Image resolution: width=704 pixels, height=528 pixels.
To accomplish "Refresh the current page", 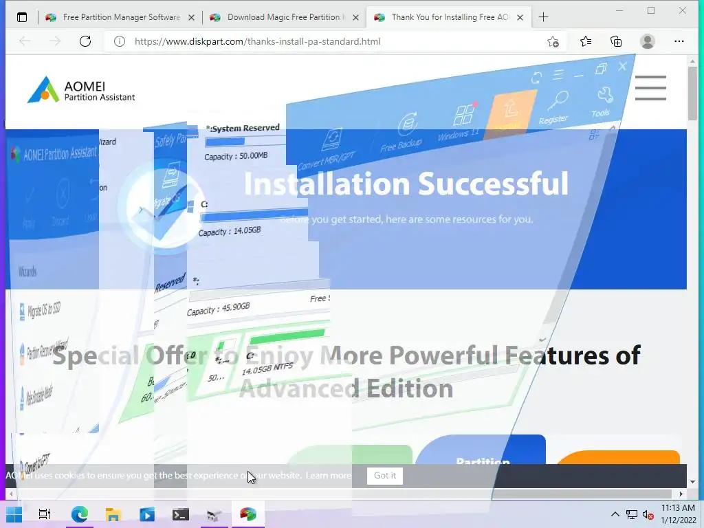I will click(x=85, y=41).
